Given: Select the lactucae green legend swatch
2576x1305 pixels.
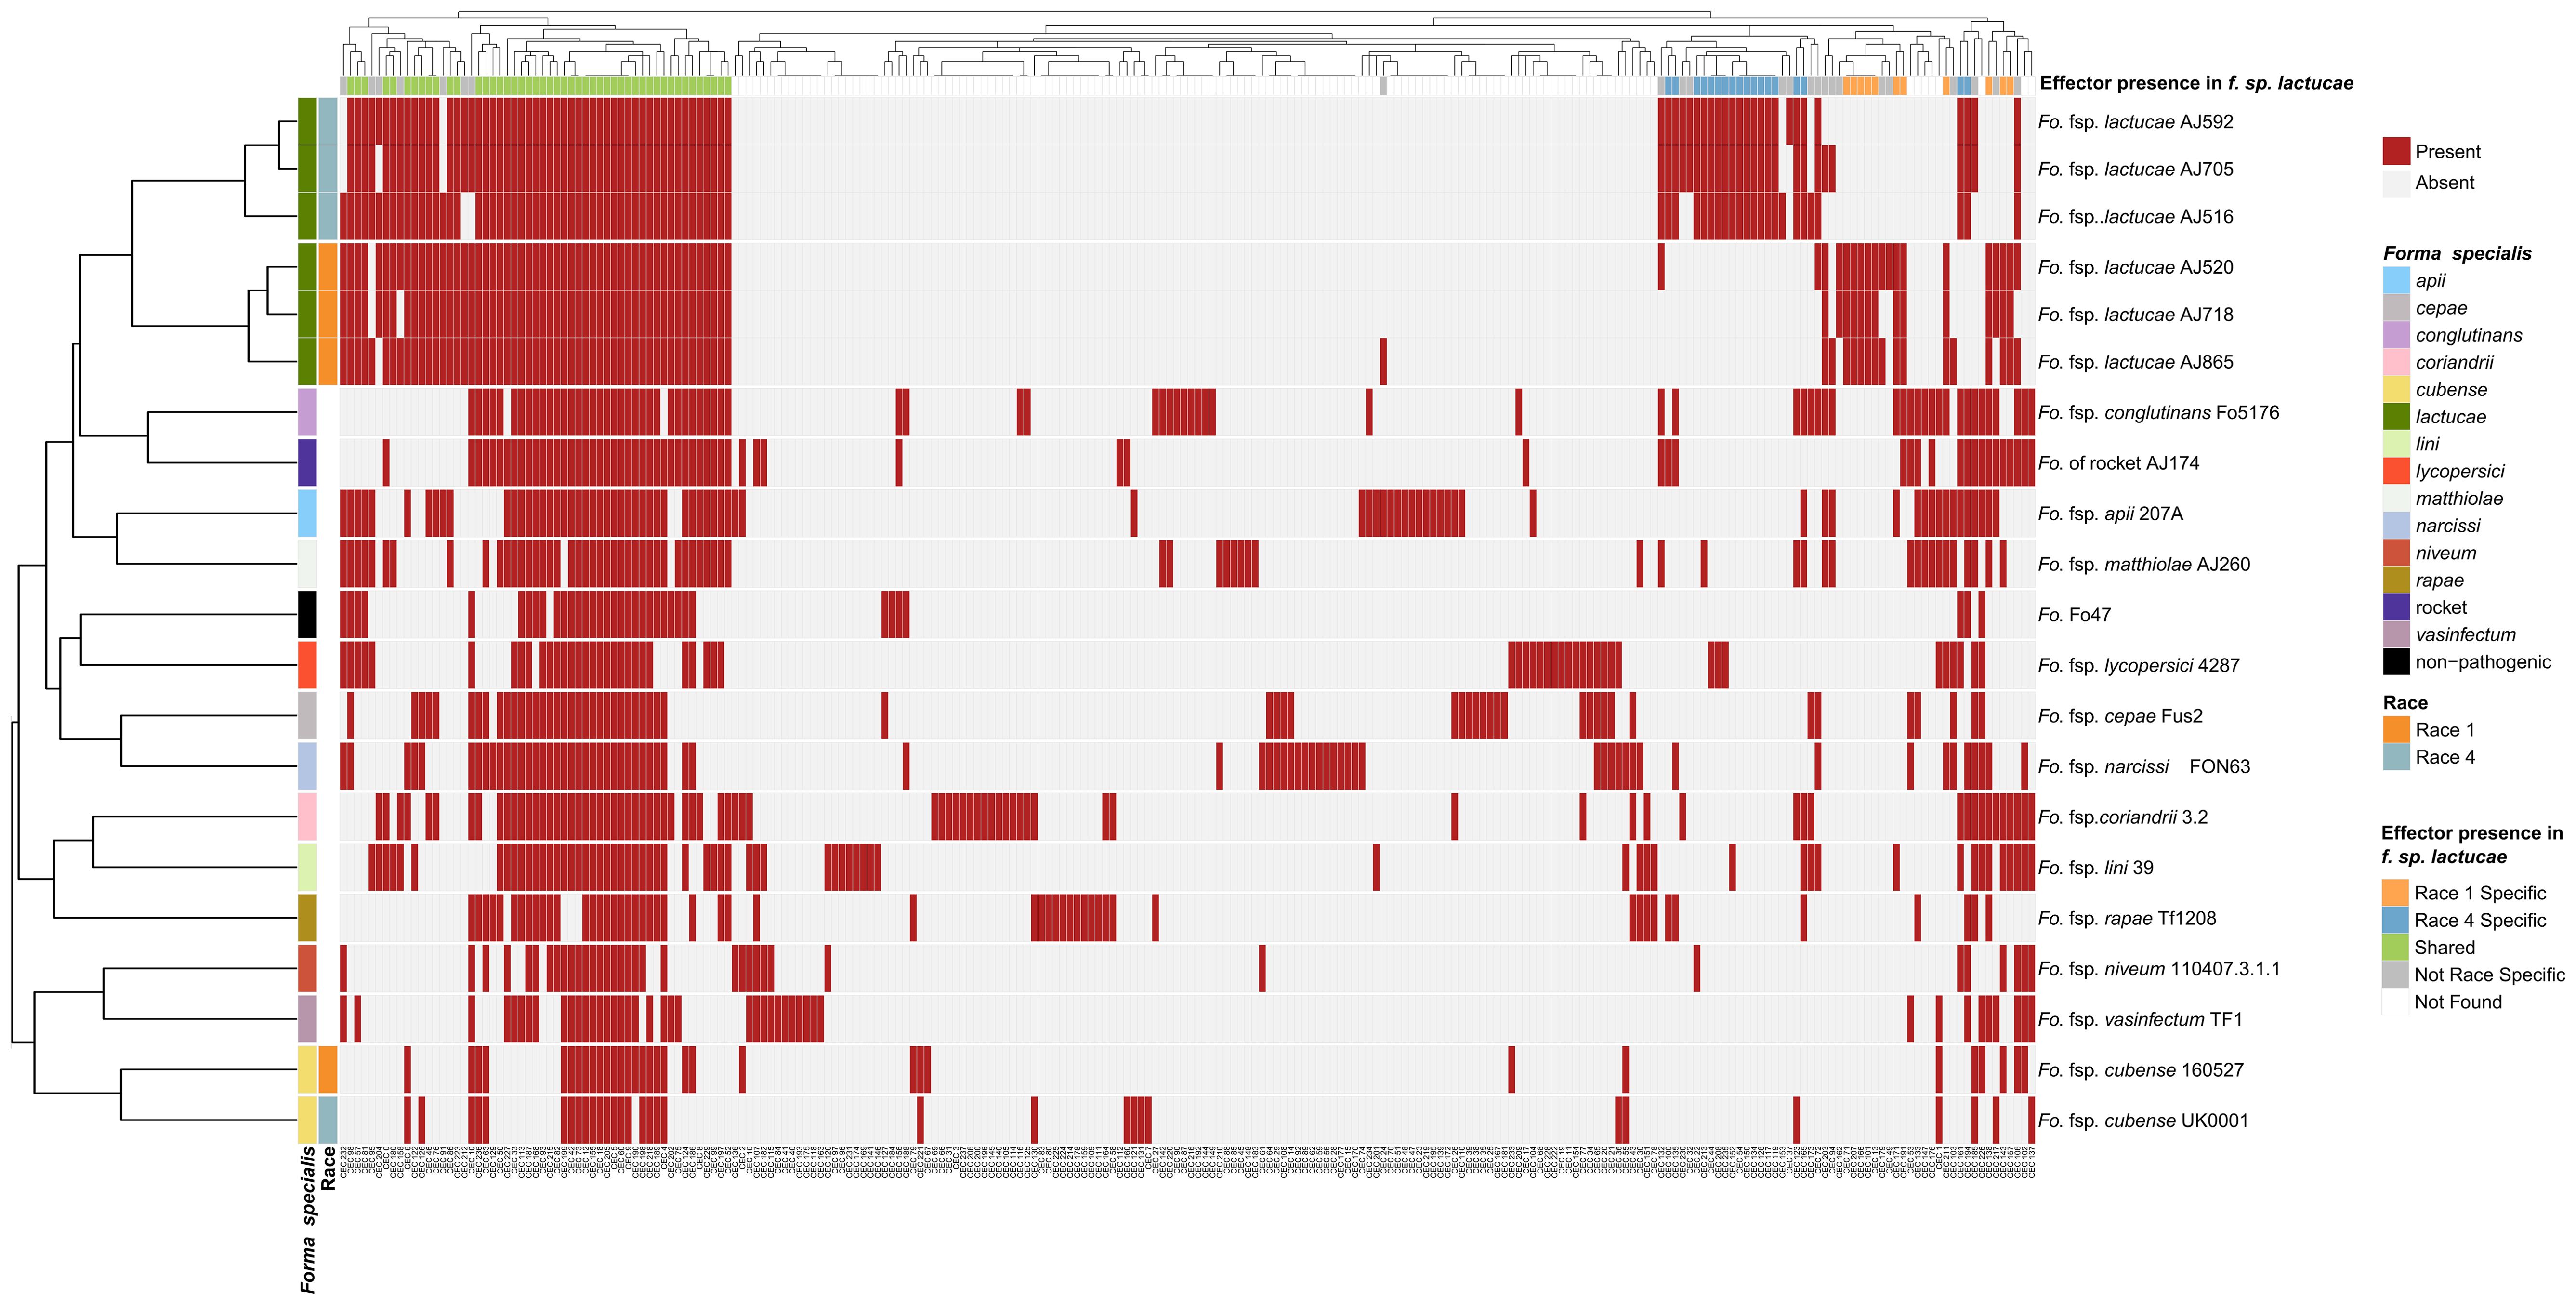Looking at the screenshot, I should 2396,417.
